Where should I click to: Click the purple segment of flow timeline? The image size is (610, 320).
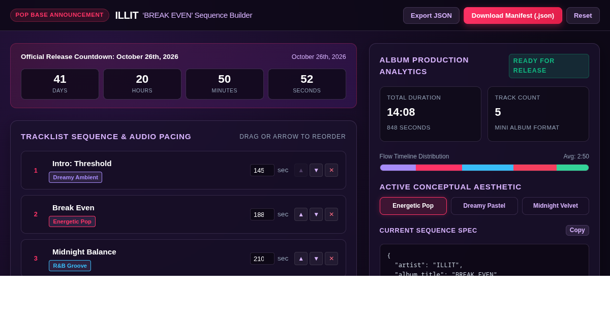(398, 168)
